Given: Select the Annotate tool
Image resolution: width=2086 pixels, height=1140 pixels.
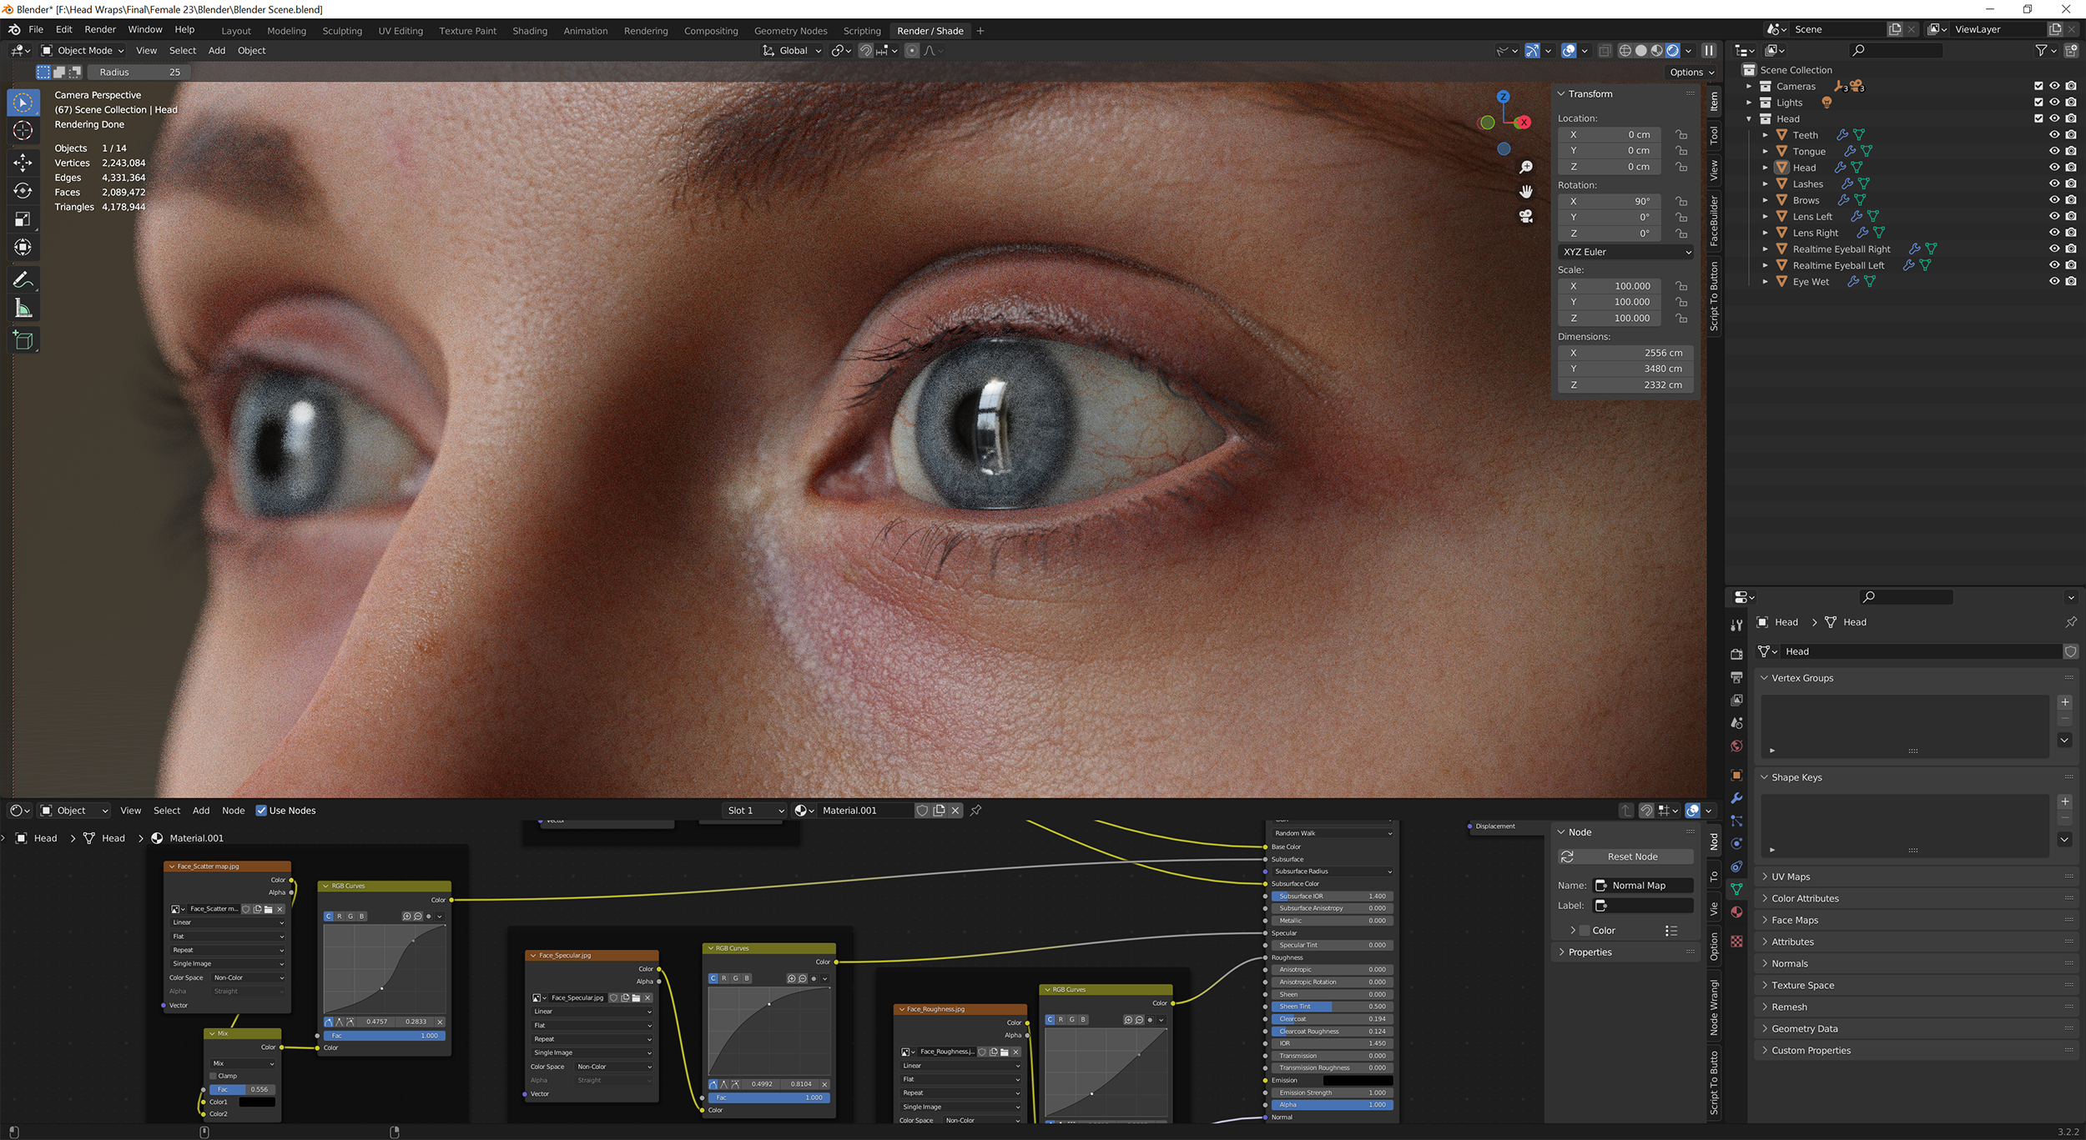Looking at the screenshot, I should click(23, 280).
